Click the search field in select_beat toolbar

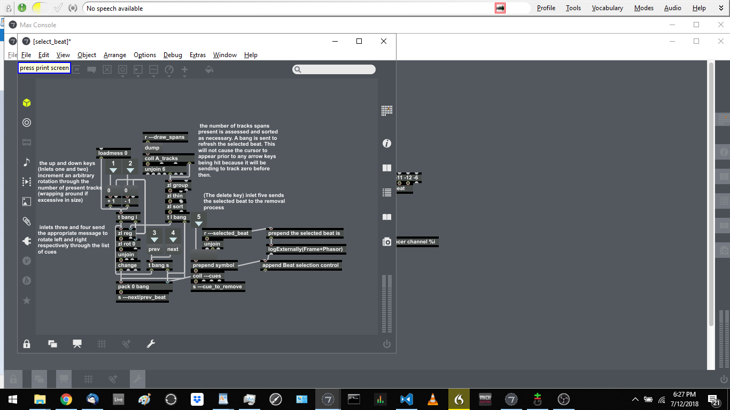(334, 69)
